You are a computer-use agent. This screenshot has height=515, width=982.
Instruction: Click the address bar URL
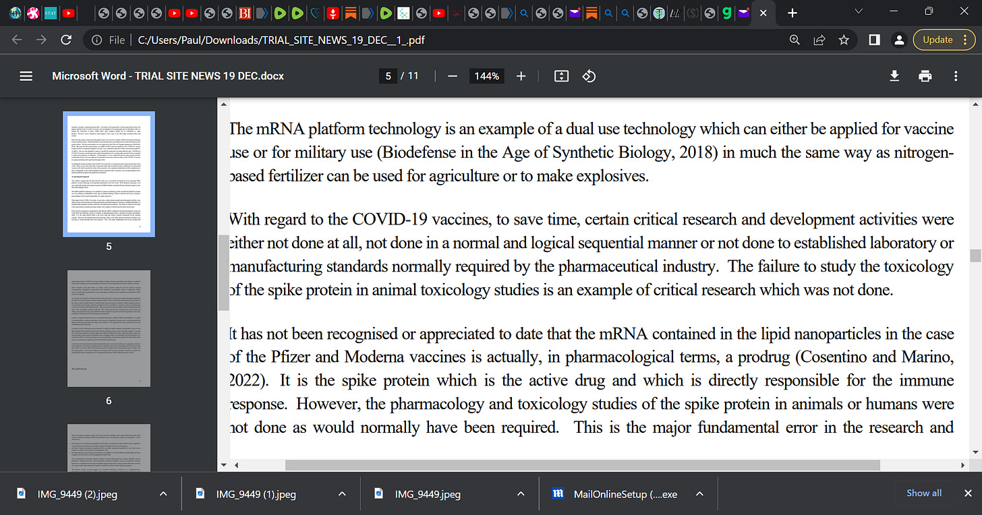[x=281, y=40]
